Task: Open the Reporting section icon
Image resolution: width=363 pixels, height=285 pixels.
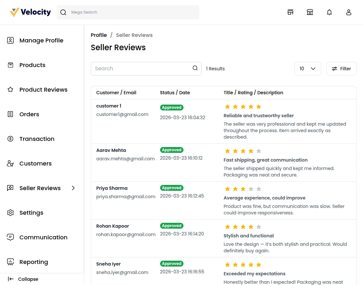Action: (x=10, y=262)
